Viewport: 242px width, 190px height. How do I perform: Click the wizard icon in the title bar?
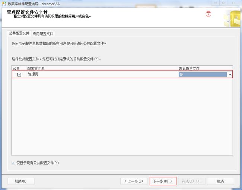pos(4,4)
